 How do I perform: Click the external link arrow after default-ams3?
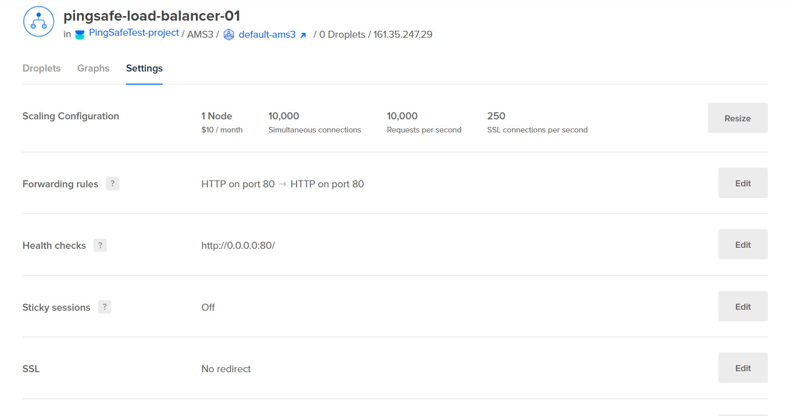[x=303, y=35]
